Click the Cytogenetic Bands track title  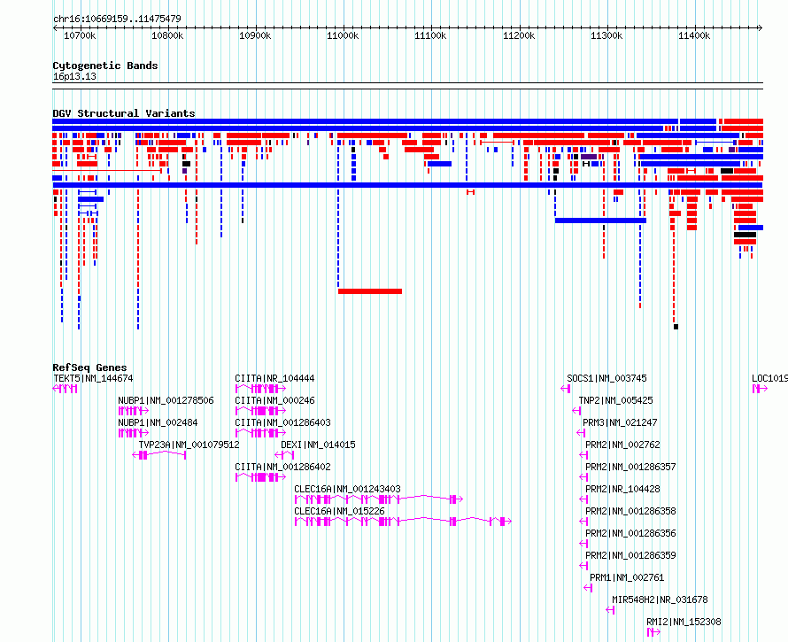click(105, 66)
